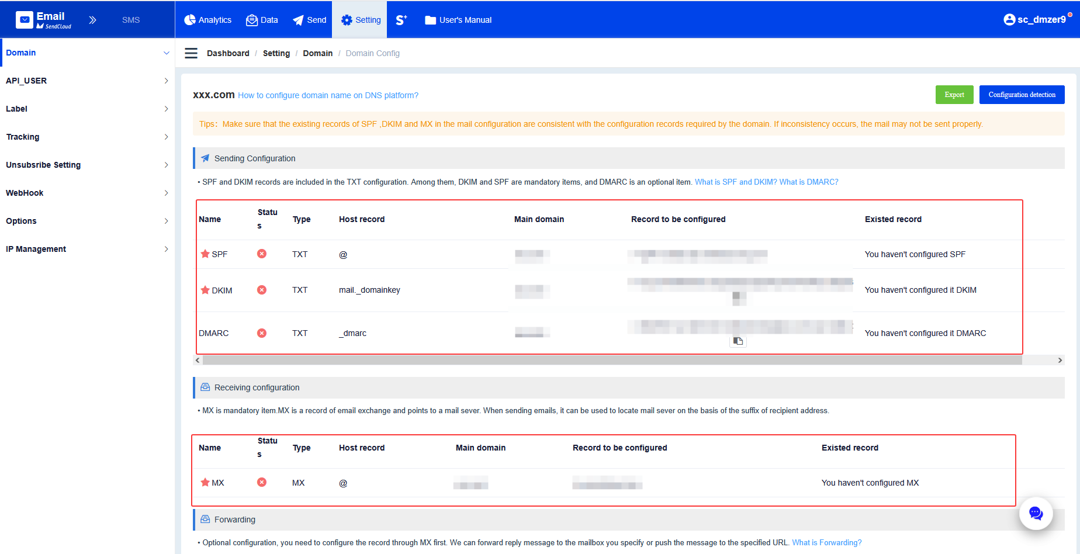Click the SPF red error status icon
Viewport: 1080px width, 554px height.
(x=262, y=254)
